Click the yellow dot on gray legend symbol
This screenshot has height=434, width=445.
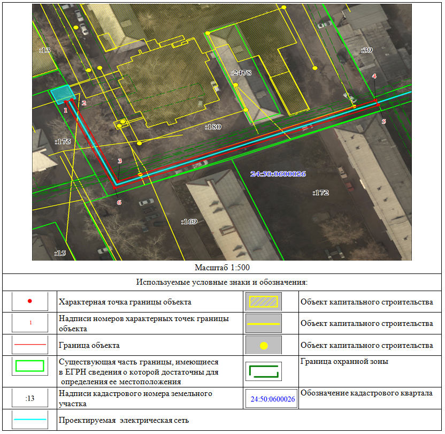pyautogui.click(x=264, y=346)
